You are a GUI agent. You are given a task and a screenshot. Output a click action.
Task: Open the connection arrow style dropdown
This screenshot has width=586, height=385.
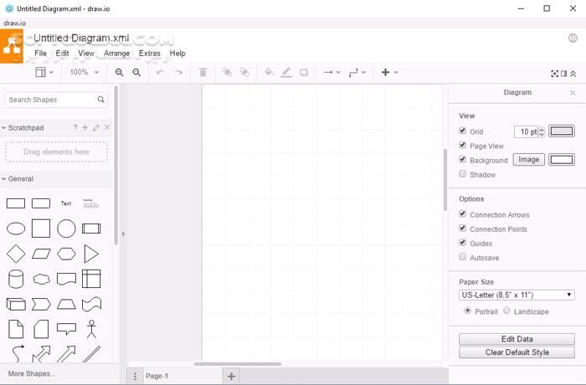pyautogui.click(x=332, y=72)
